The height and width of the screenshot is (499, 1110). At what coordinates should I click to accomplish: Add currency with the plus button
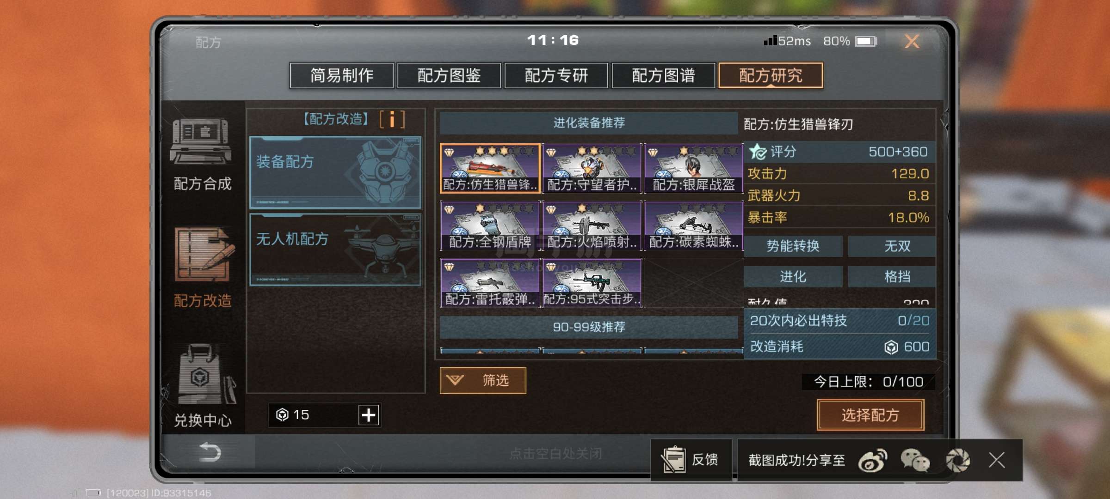(x=369, y=415)
